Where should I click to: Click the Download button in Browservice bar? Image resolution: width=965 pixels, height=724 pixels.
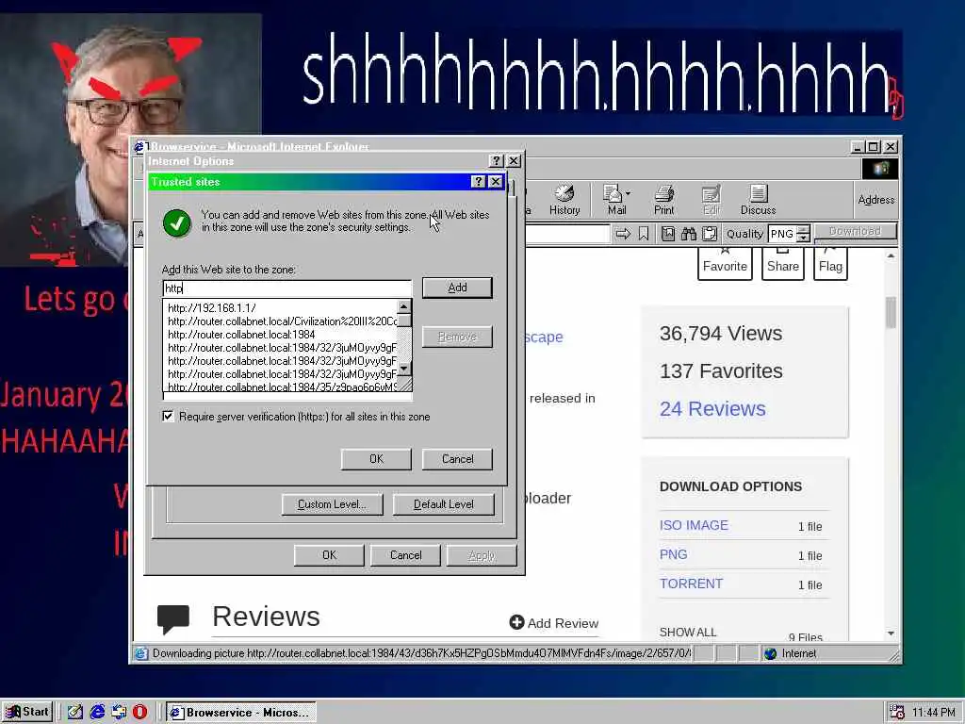[x=855, y=232]
